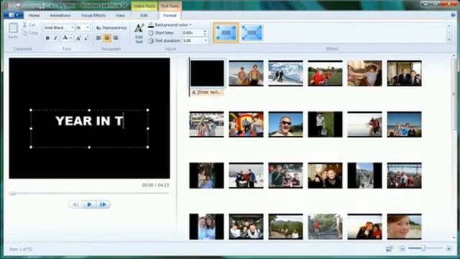Select the Text Tools Format tab
Viewport: 460px width, 259px height.
pos(170,15)
